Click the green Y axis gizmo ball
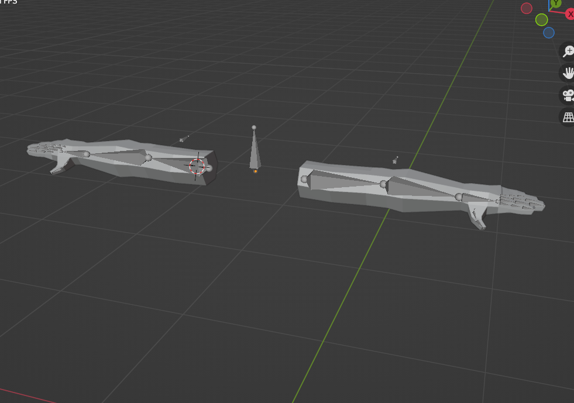 (555, 3)
